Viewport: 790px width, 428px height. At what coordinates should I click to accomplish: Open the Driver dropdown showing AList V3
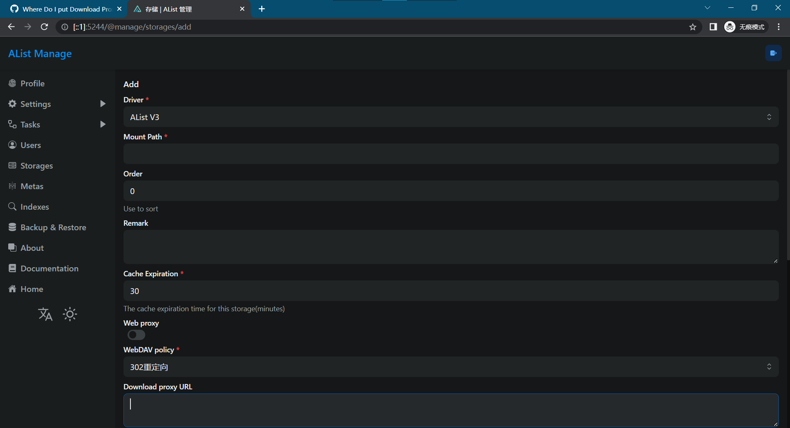click(x=451, y=117)
